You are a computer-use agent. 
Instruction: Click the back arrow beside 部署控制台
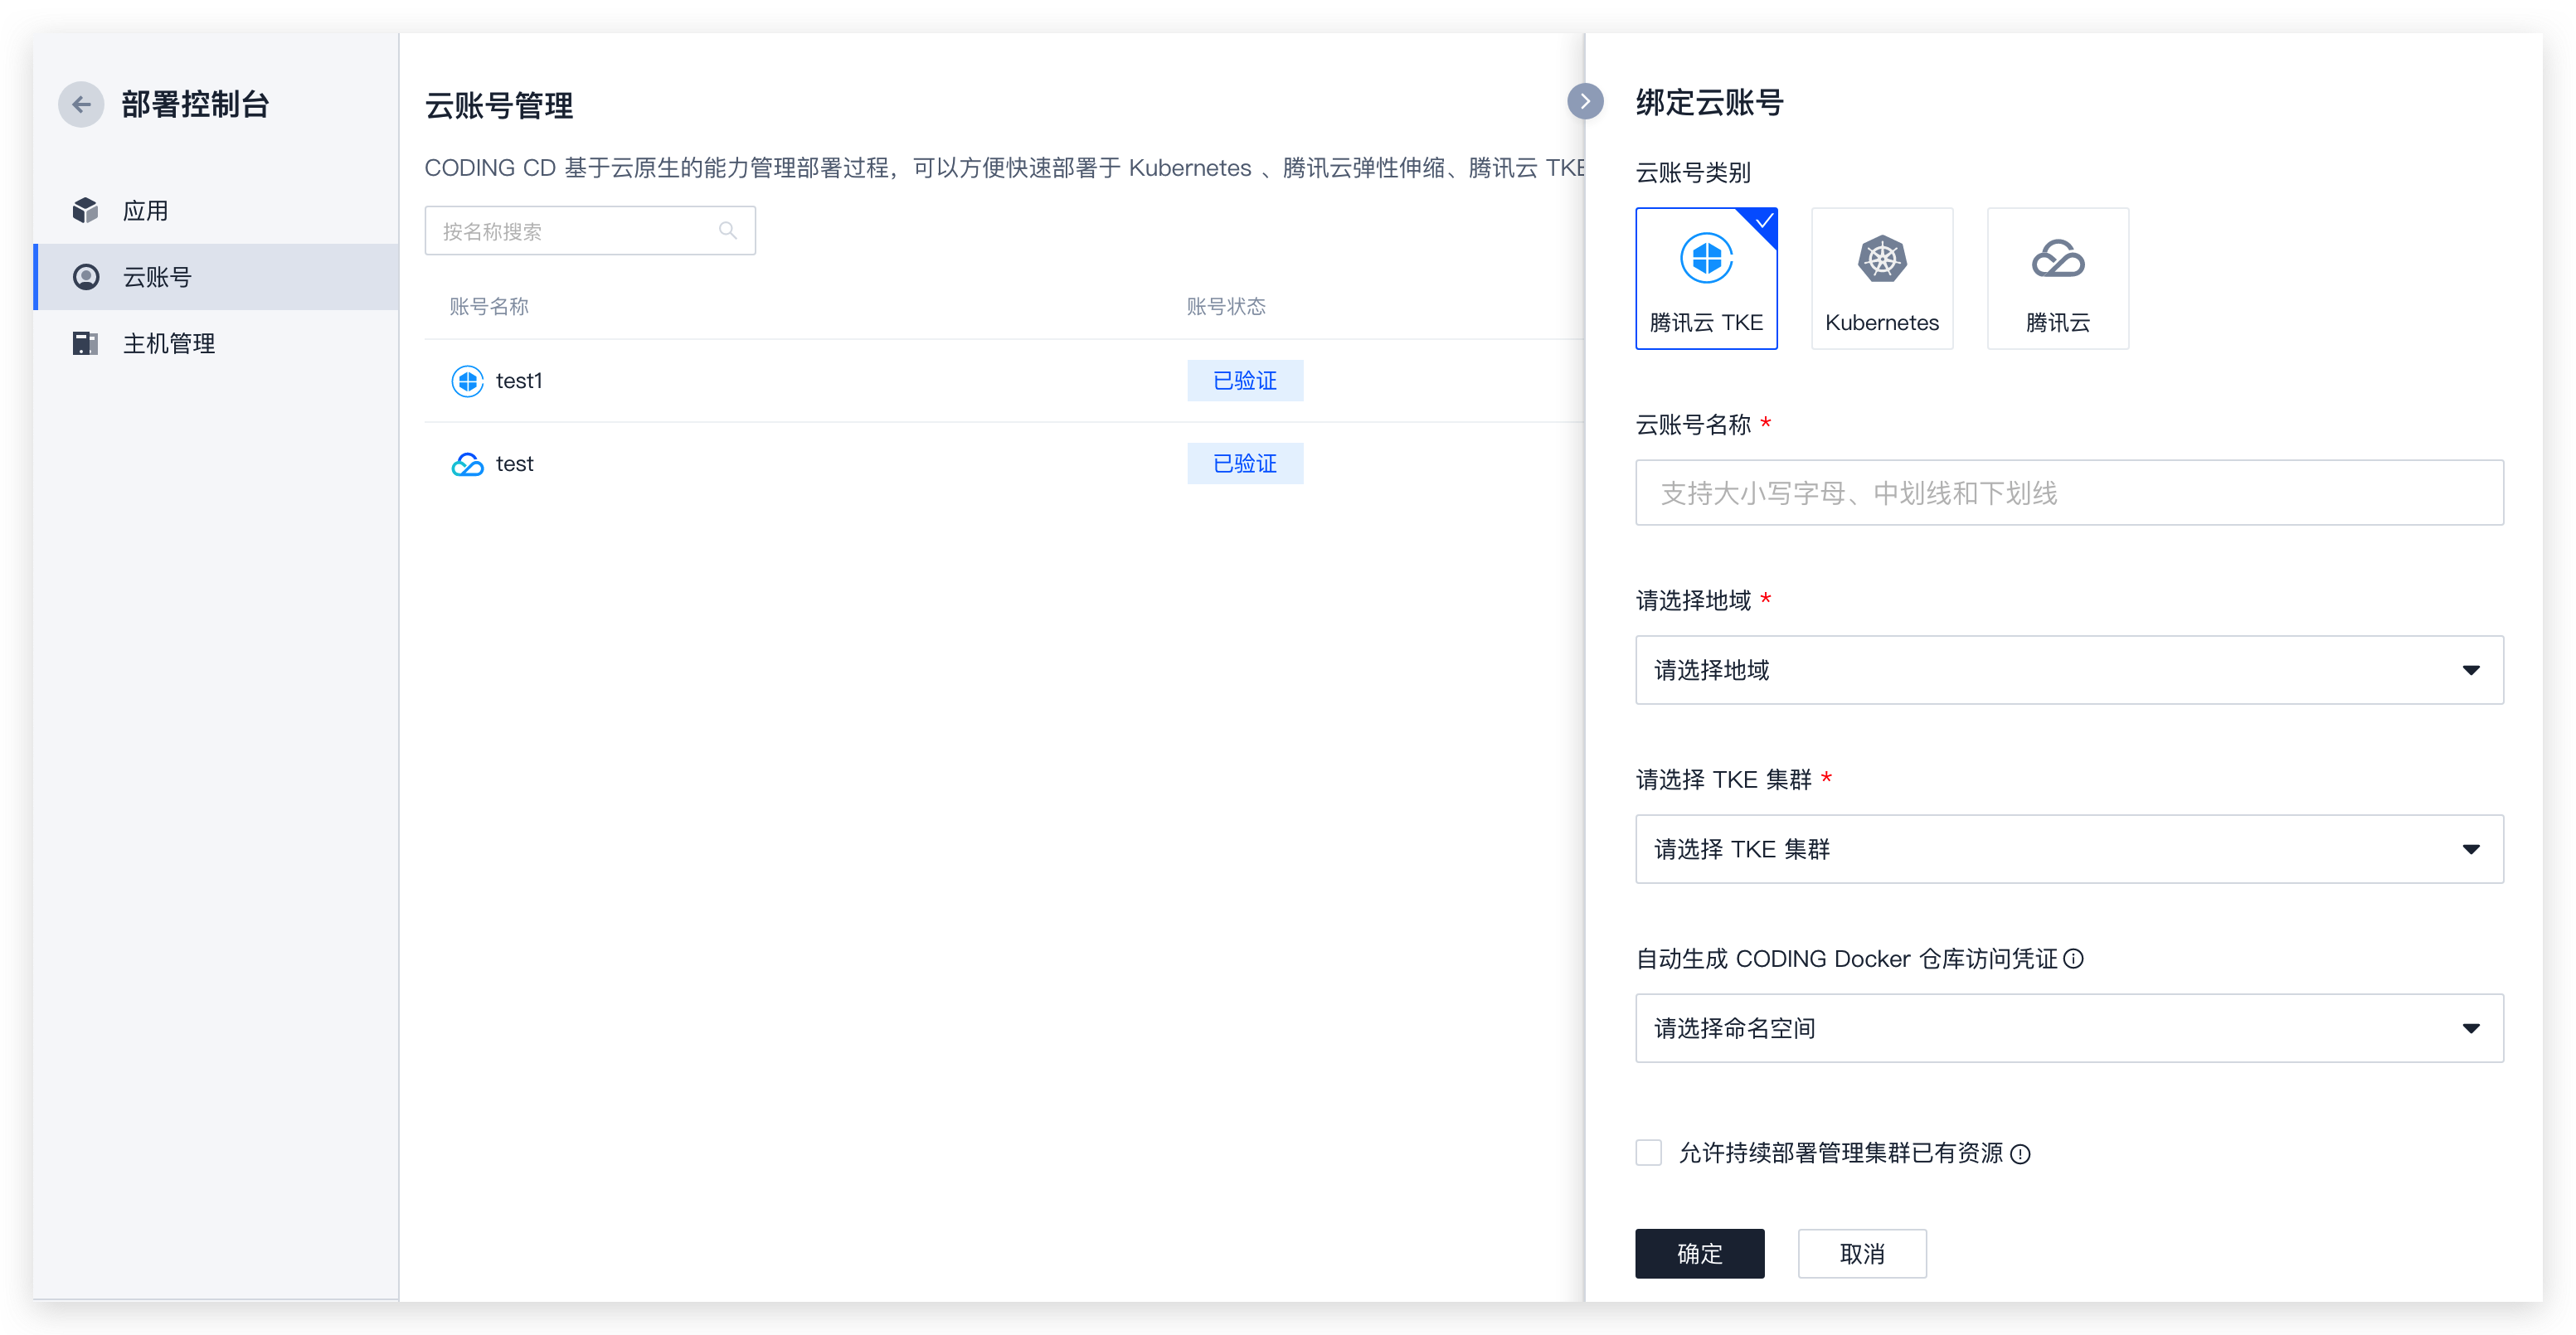pyautogui.click(x=81, y=104)
